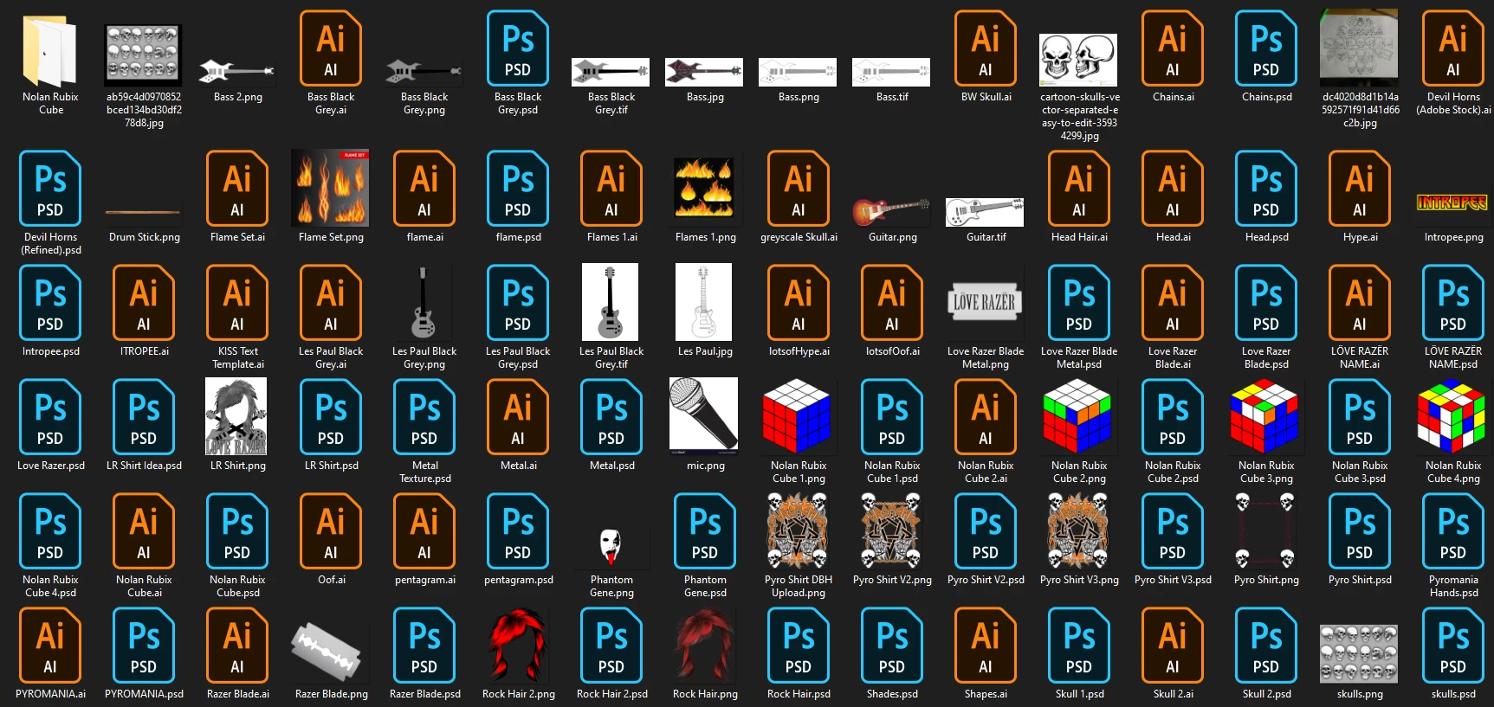Click the lotsofOof.ai file icon
1494x707 pixels.
point(892,303)
